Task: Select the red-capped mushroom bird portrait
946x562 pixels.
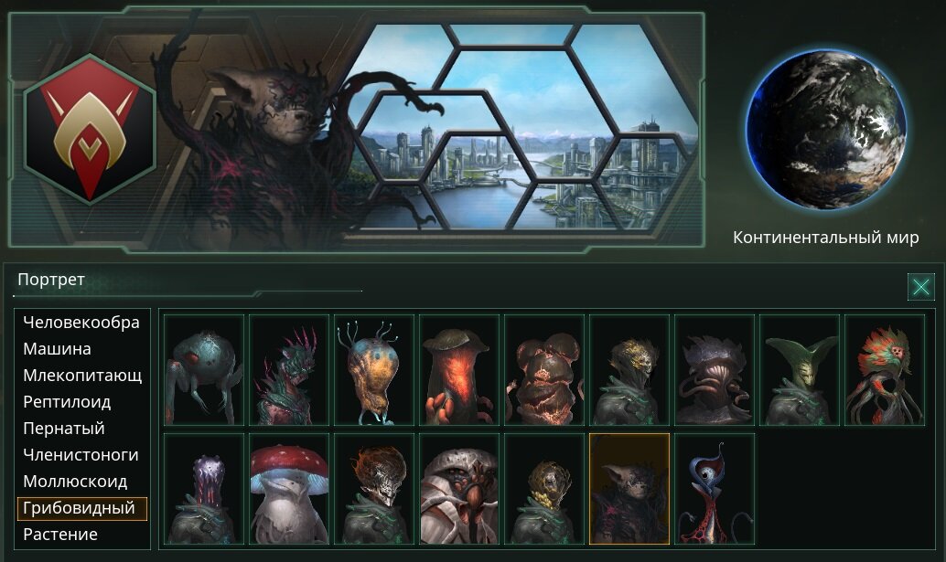Action: coord(290,489)
